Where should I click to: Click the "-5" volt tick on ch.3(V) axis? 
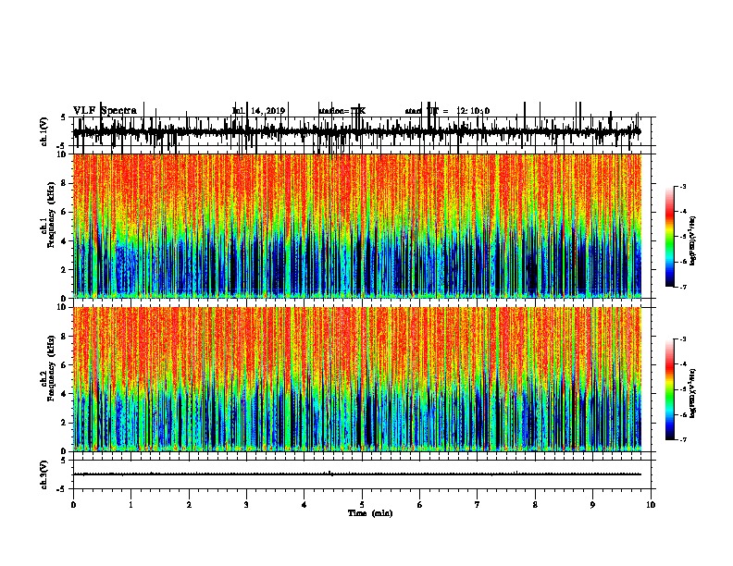[x=62, y=489]
